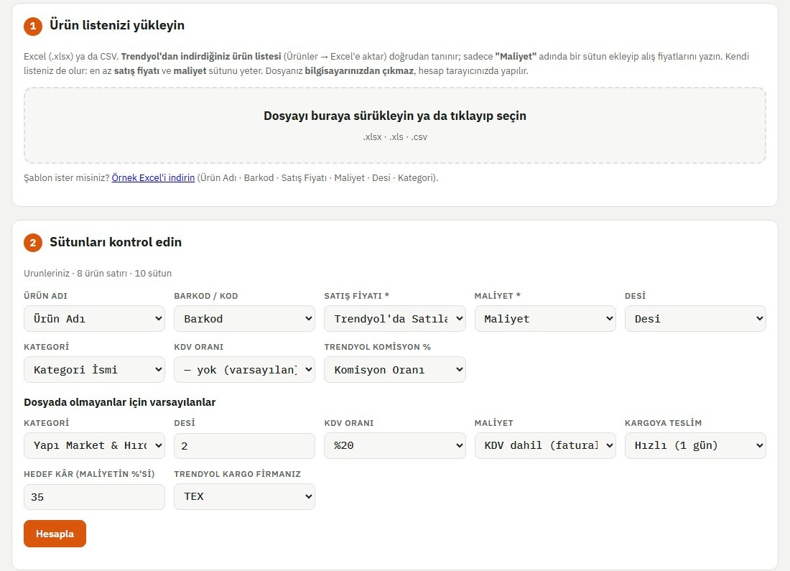Open the Trendyol Komisyon % dropdown
Image resolution: width=790 pixels, height=571 pixels.
tap(394, 369)
